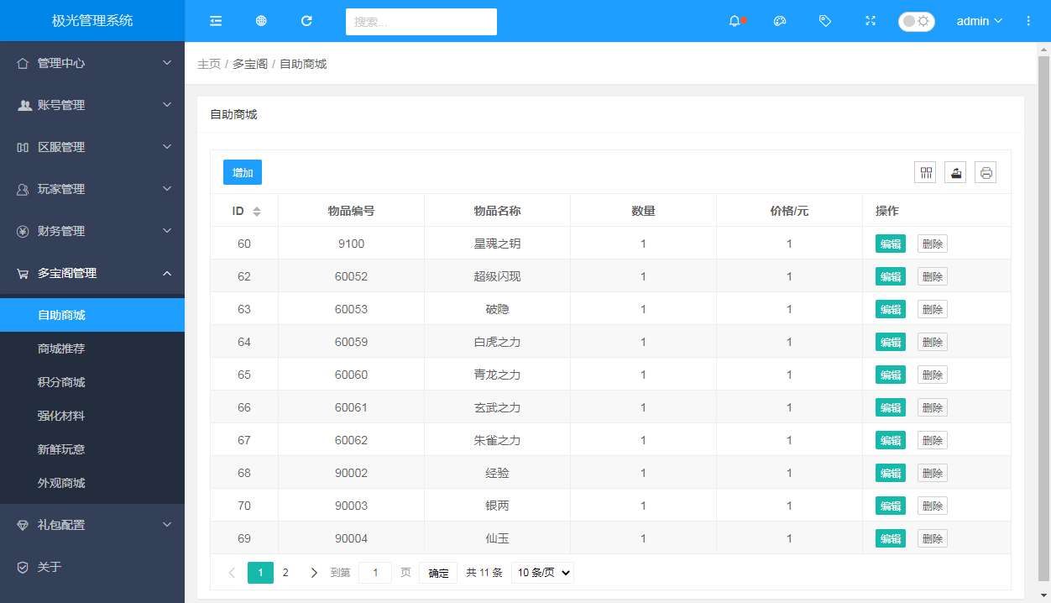Edit the 白虎之力 row

(x=891, y=342)
